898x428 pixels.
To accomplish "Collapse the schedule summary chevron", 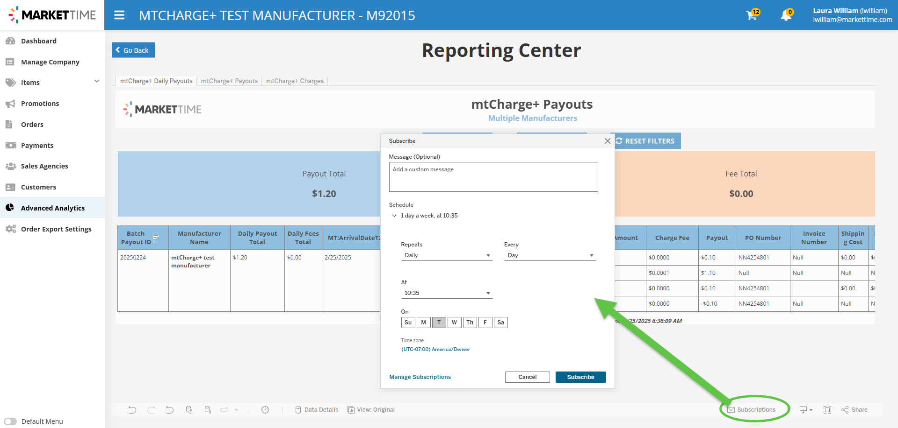I will [394, 216].
